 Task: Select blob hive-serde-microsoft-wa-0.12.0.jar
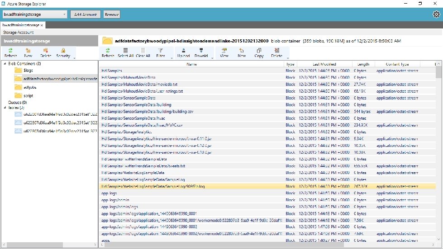[x=267, y=146]
